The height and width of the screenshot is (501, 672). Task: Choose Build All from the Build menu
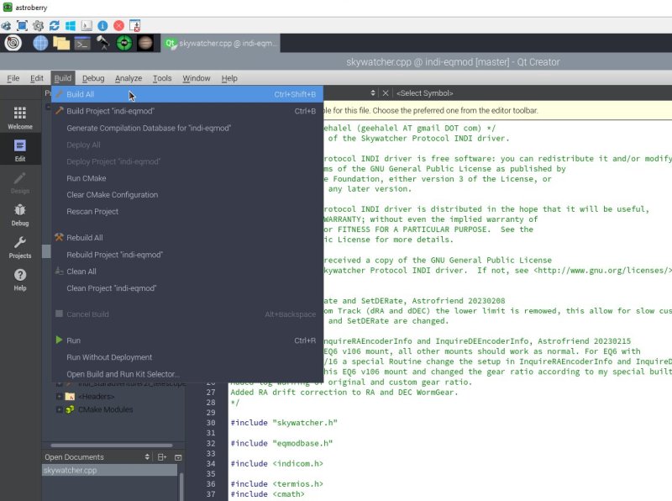[x=187, y=94]
